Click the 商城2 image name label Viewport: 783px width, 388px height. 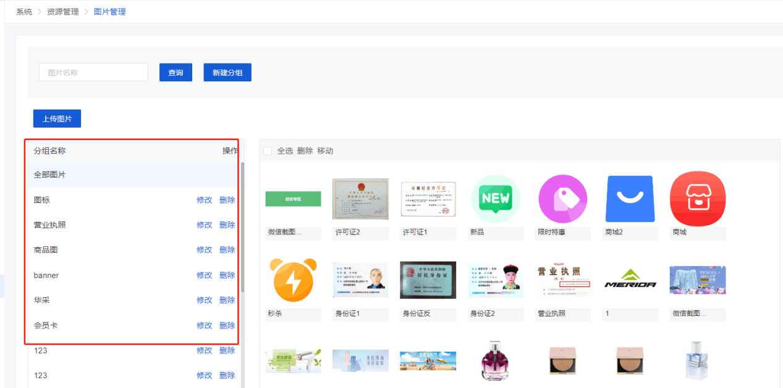coord(614,232)
